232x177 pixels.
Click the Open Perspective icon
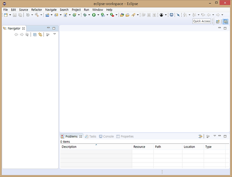click(217, 22)
